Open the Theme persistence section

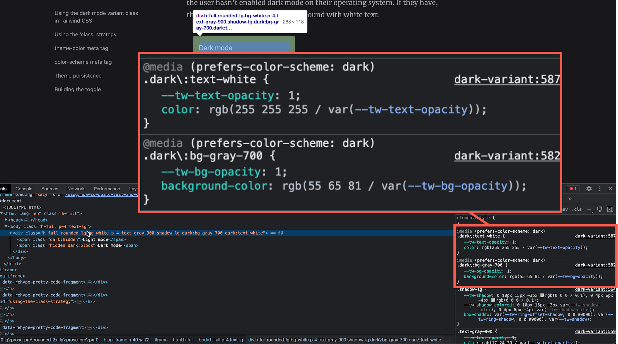coord(78,76)
